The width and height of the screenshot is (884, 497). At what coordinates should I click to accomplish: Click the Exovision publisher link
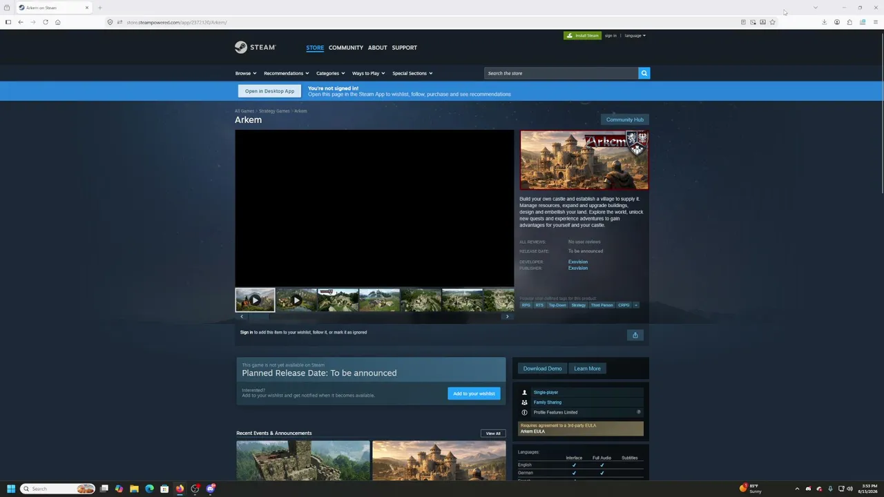[578, 268]
